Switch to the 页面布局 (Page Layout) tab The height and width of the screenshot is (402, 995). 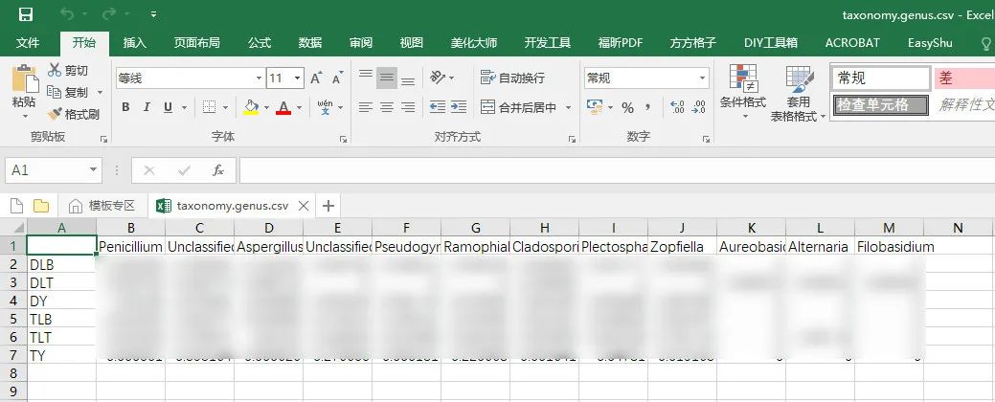[196, 43]
